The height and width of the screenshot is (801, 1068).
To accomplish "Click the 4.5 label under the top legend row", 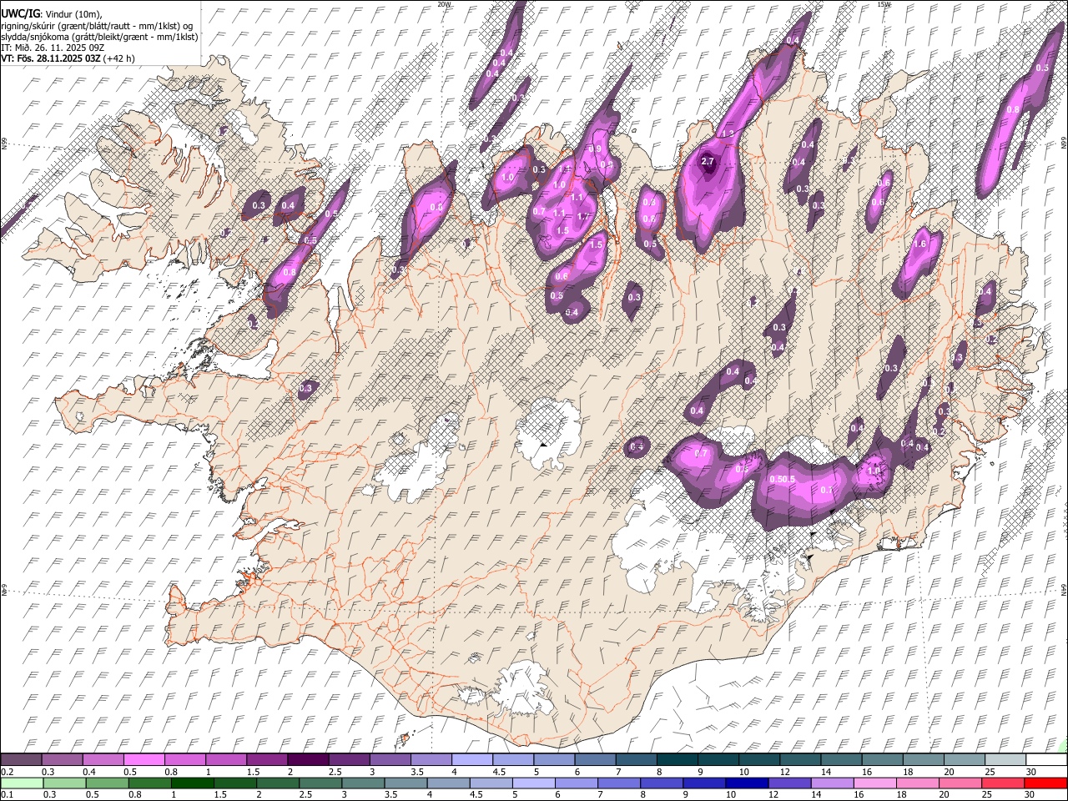I will pyautogui.click(x=498, y=772).
